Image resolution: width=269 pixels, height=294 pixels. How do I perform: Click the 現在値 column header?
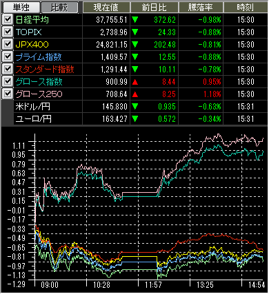106,8
